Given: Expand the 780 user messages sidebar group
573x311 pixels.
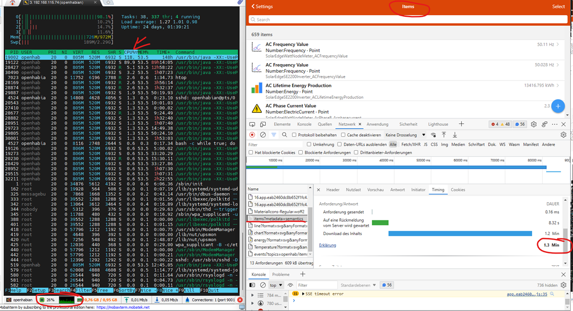Looking at the screenshot, I should [x=252, y=303].
